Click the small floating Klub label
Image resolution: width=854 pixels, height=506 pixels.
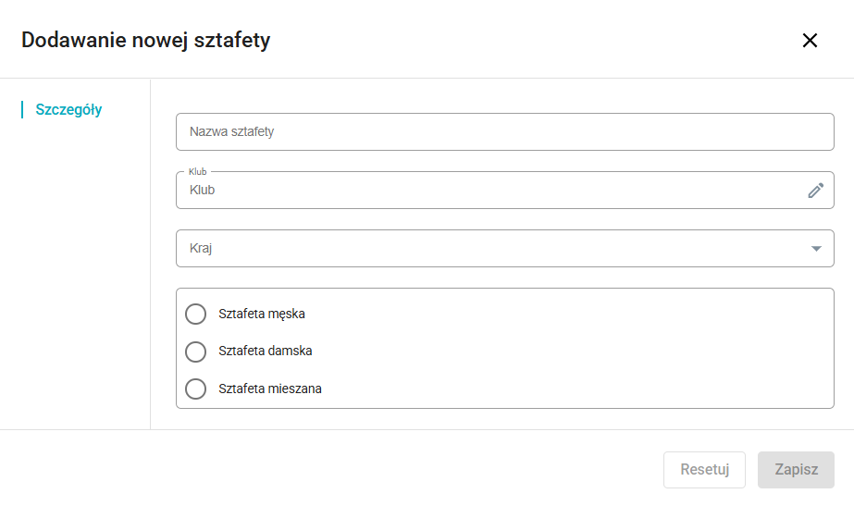(197, 171)
